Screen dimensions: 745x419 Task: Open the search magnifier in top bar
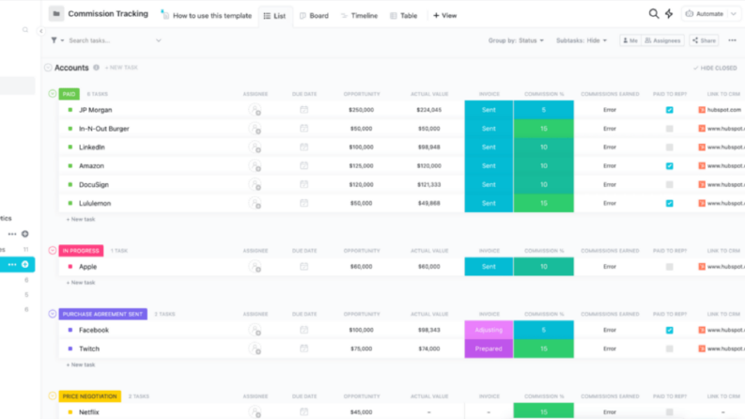click(x=654, y=14)
